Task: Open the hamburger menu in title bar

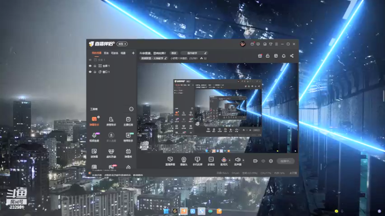Action: tap(276, 44)
